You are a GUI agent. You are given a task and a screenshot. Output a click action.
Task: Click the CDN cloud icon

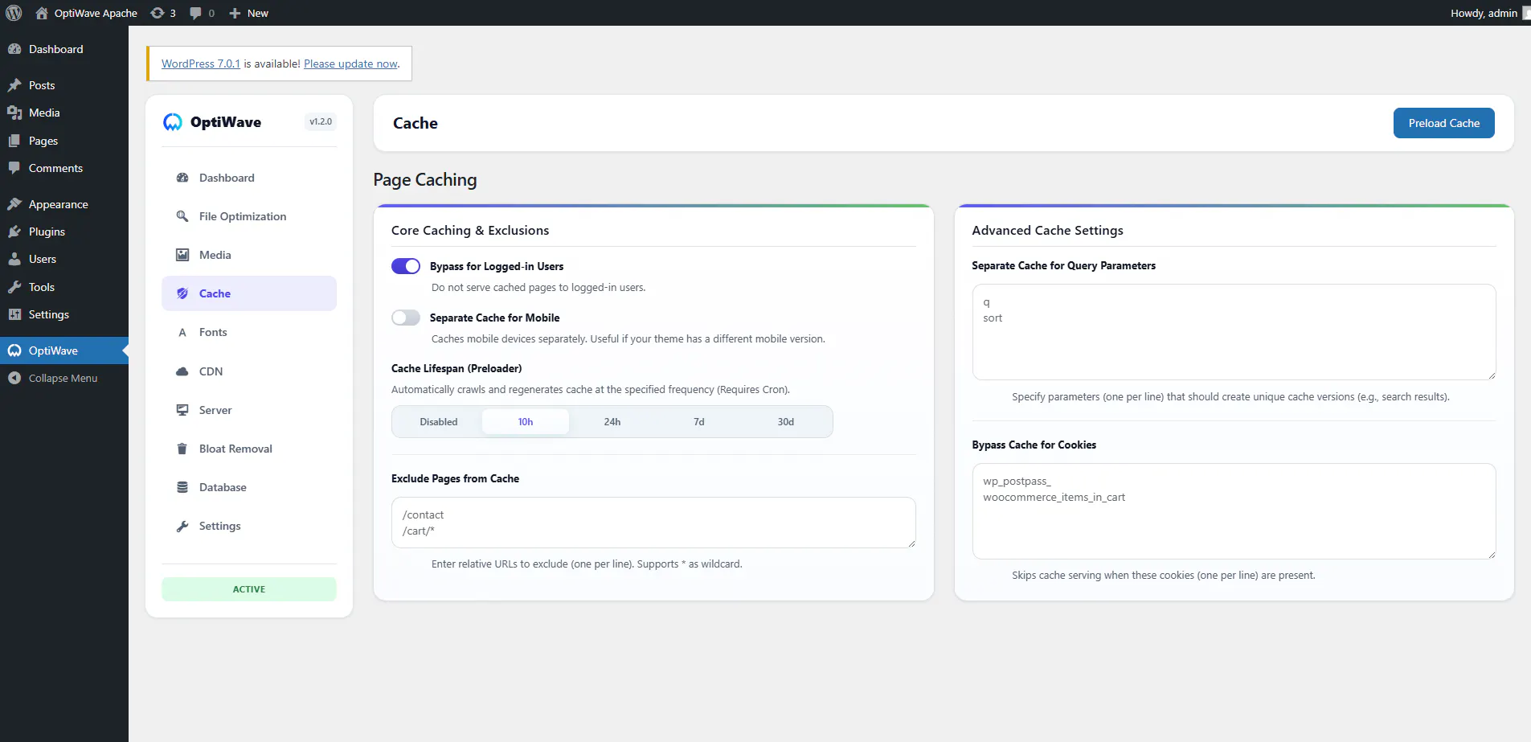coord(182,371)
